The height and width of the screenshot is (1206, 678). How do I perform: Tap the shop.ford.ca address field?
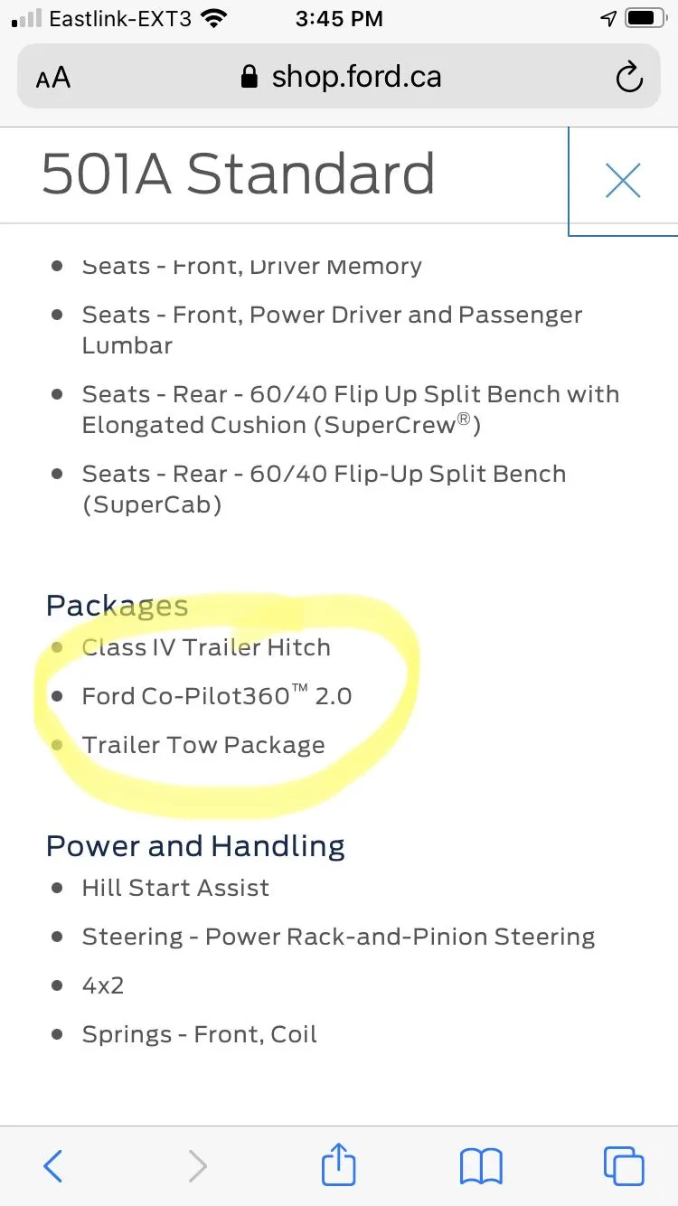pos(356,78)
